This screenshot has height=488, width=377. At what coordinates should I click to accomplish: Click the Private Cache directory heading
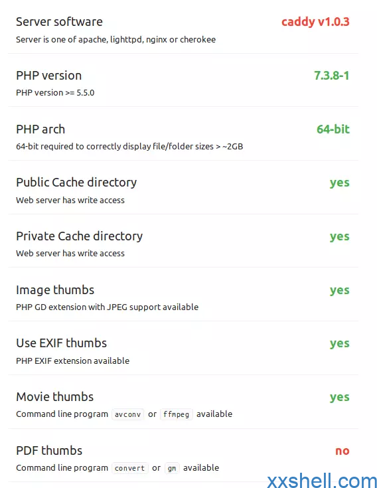(80, 236)
